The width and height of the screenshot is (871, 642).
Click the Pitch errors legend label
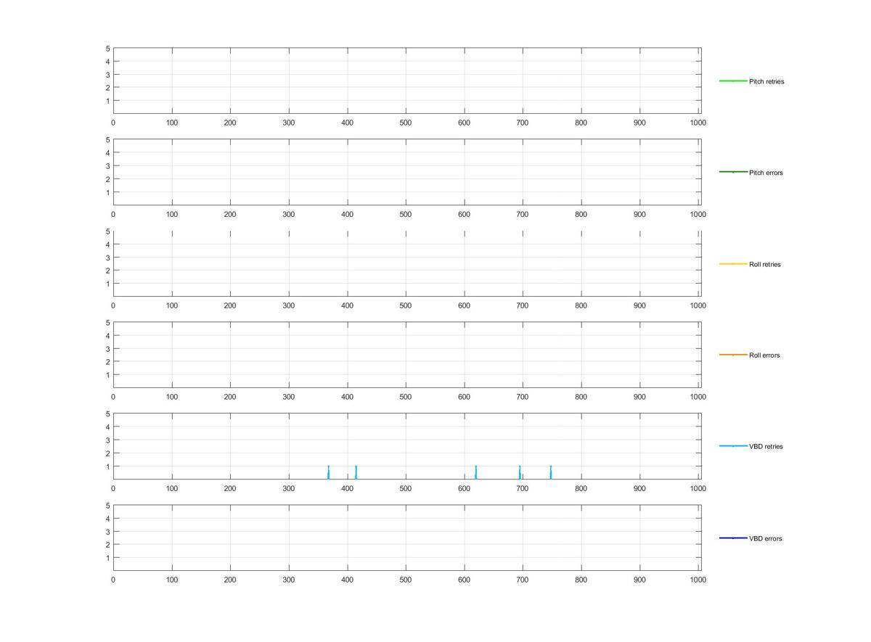[766, 173]
